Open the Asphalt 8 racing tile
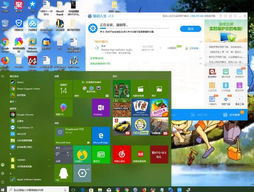 click(122, 127)
